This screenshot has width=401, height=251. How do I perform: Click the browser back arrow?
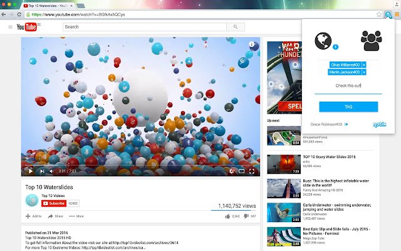[4, 14]
